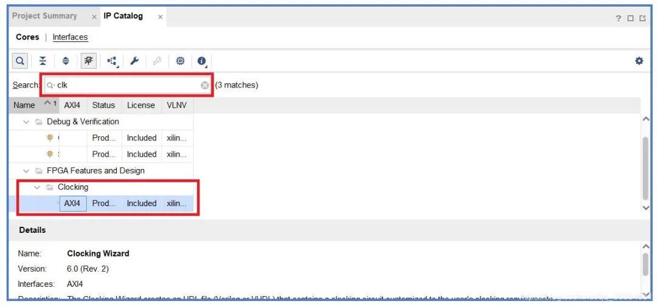
Task: Toggle the highlighted group-by-taxonomy toolbar icon
Action: [88, 61]
